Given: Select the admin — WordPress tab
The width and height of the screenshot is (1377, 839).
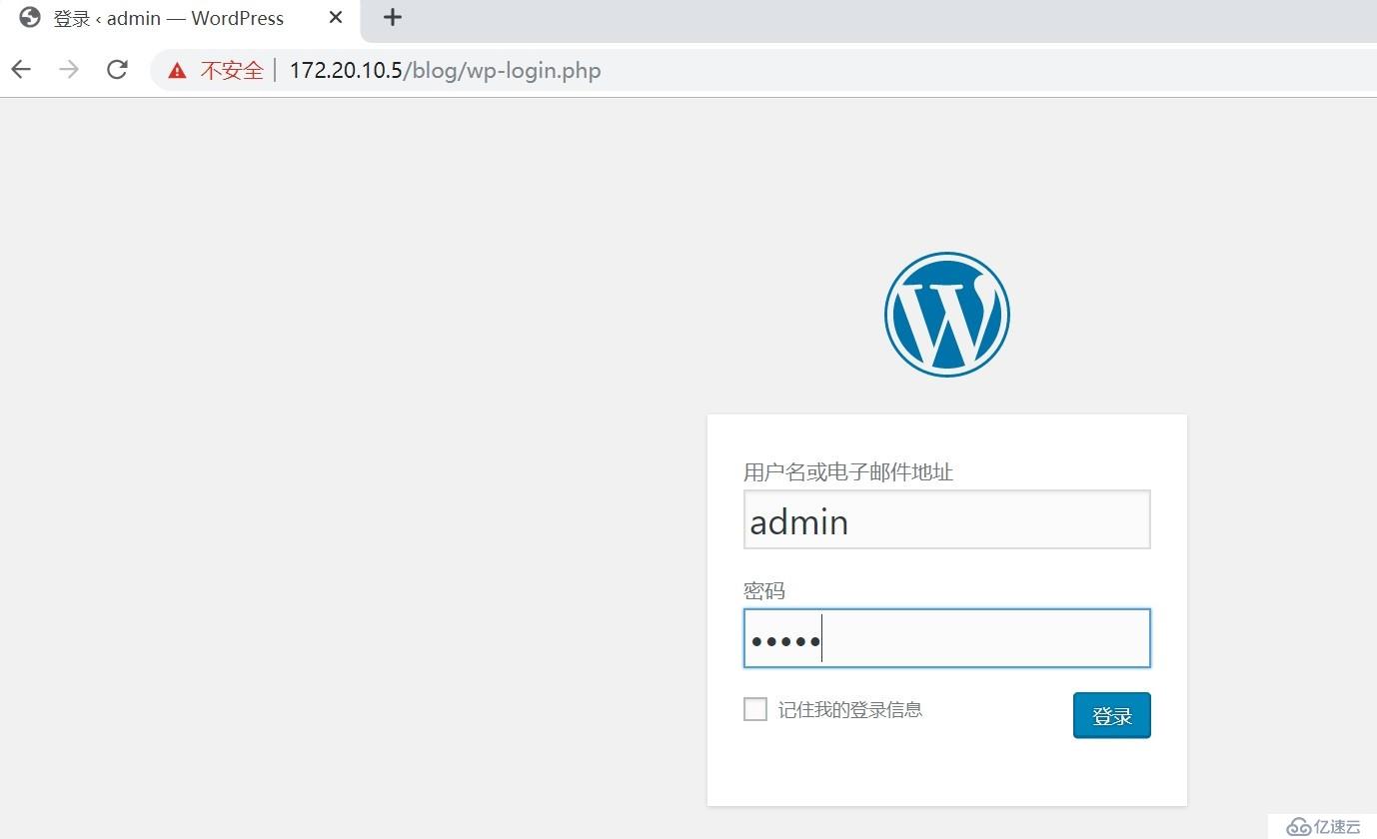Looking at the screenshot, I should tap(180, 19).
